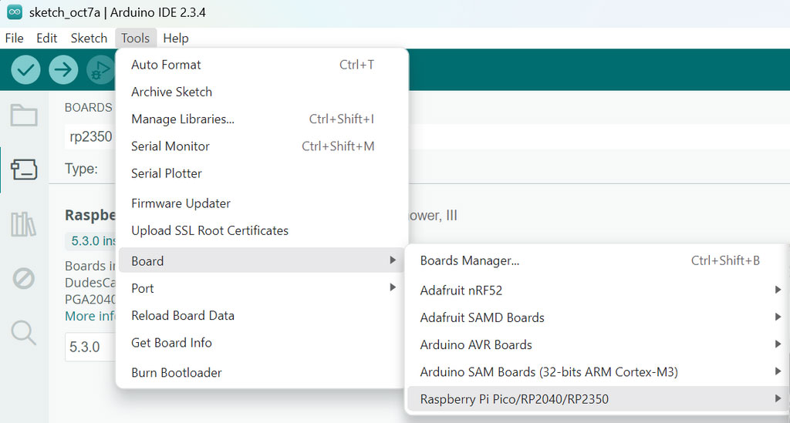
Task: Expand the Port submenu entry
Action: tap(262, 288)
